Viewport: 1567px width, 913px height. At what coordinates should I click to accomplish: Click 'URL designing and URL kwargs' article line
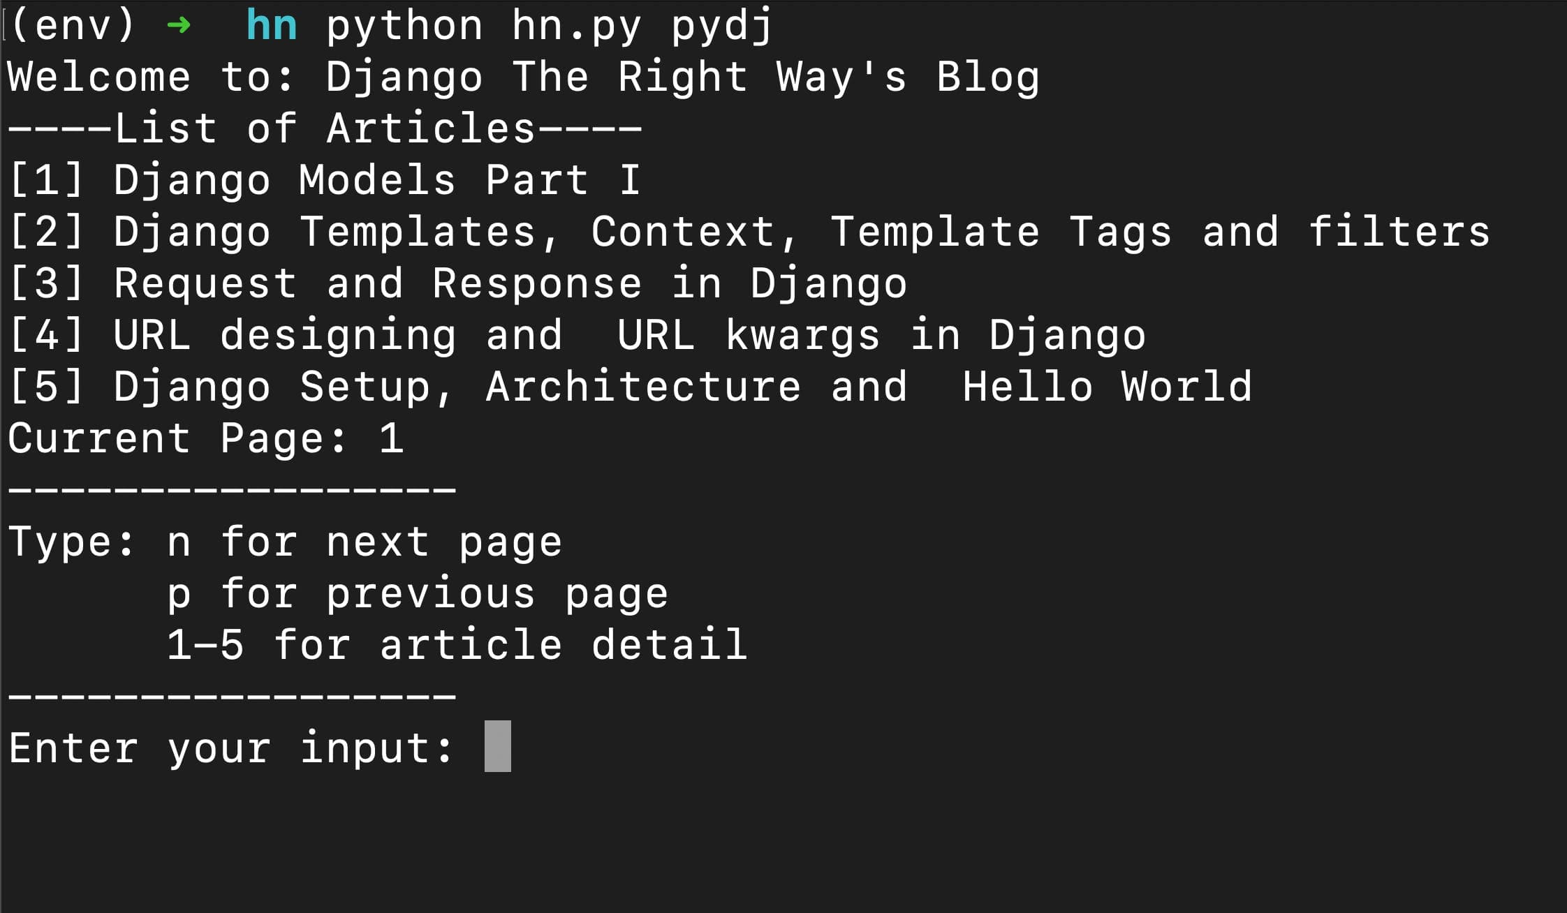click(x=628, y=335)
